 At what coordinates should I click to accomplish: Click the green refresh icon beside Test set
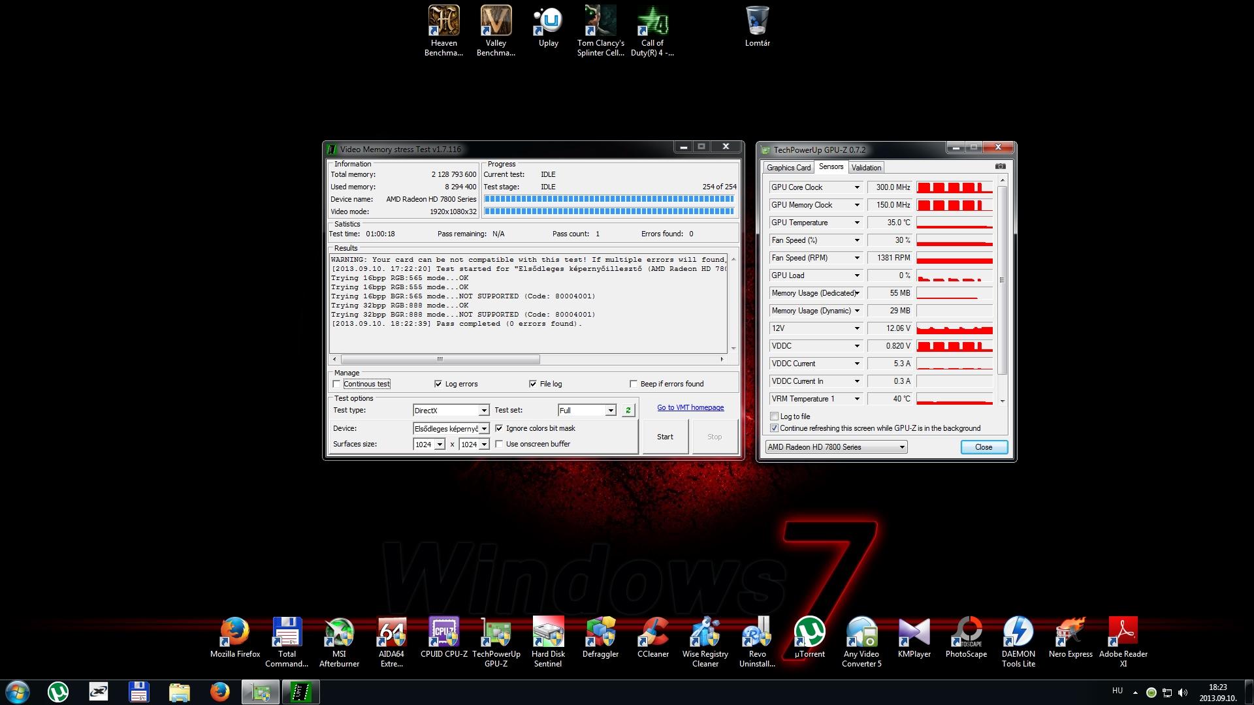[x=628, y=411]
